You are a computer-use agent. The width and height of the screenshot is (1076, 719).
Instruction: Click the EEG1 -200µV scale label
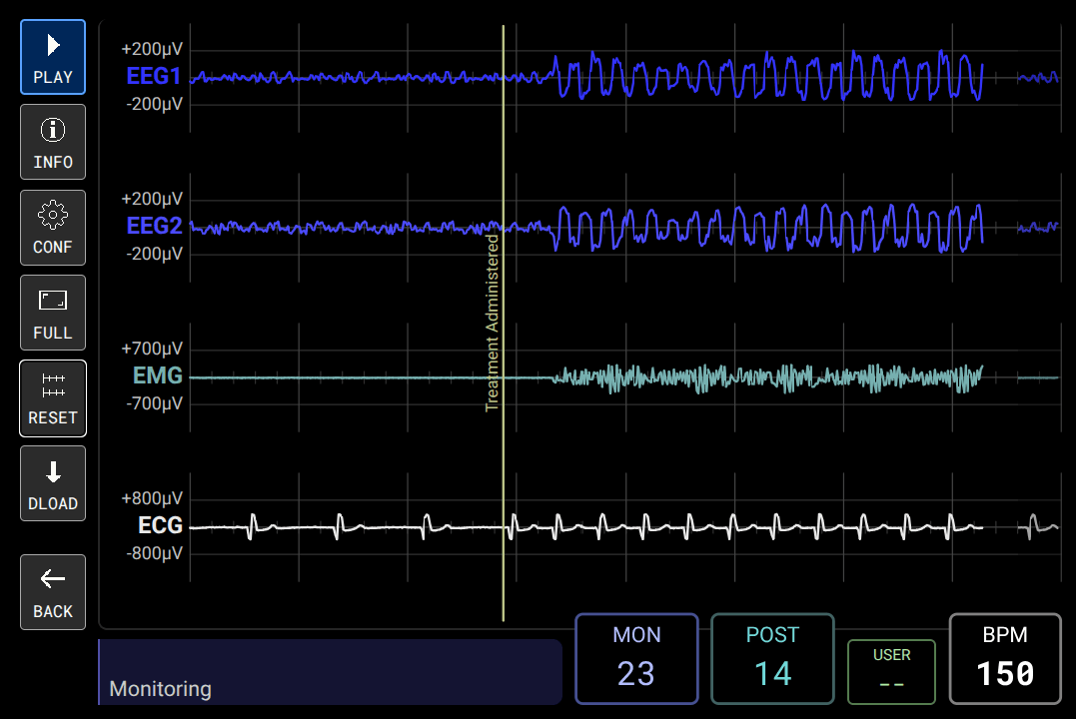155,104
